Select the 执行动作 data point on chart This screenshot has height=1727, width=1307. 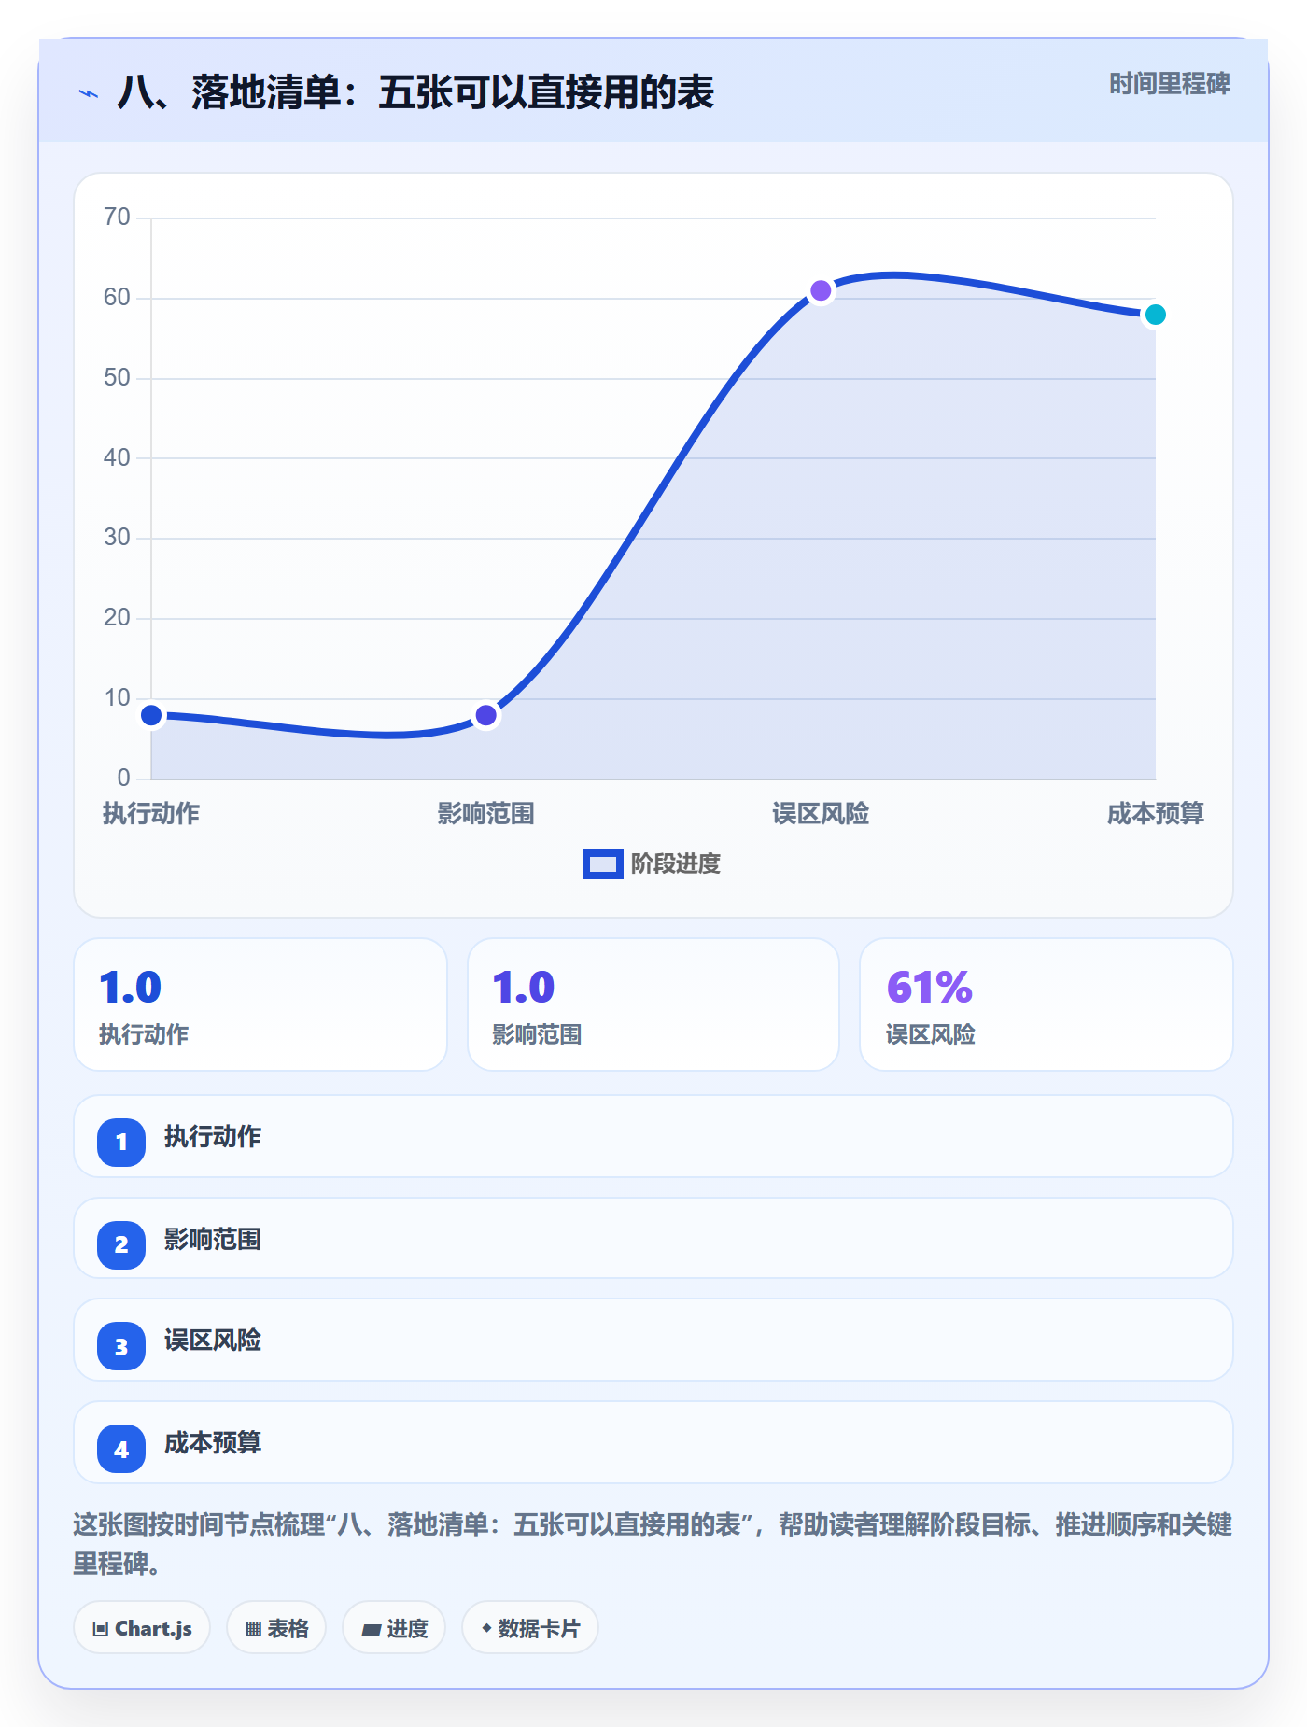click(151, 716)
